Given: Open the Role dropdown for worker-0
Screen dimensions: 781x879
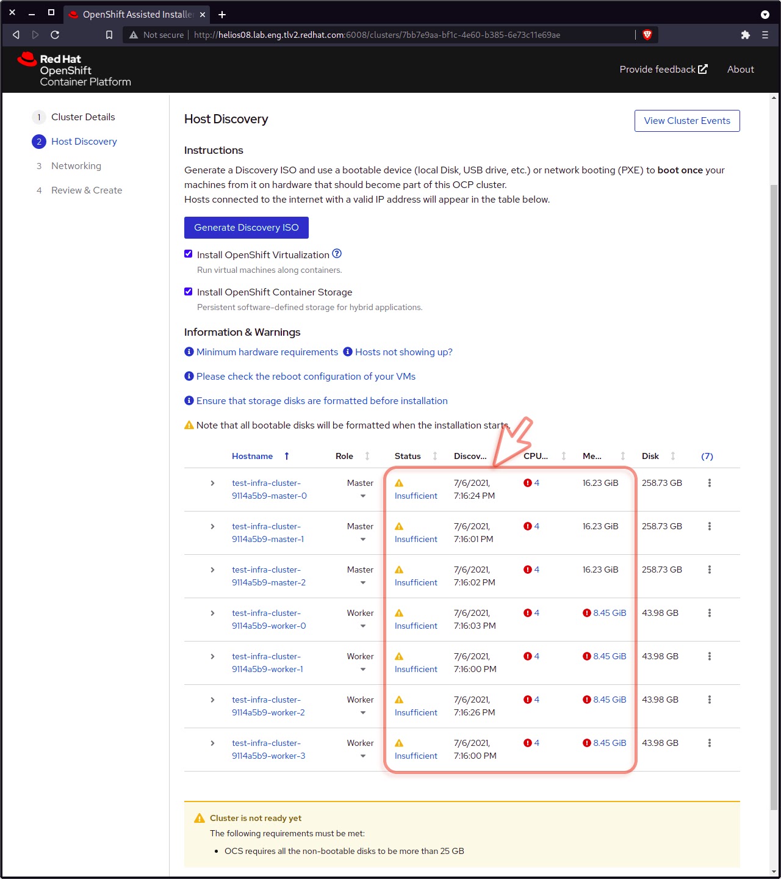Looking at the screenshot, I should (363, 626).
